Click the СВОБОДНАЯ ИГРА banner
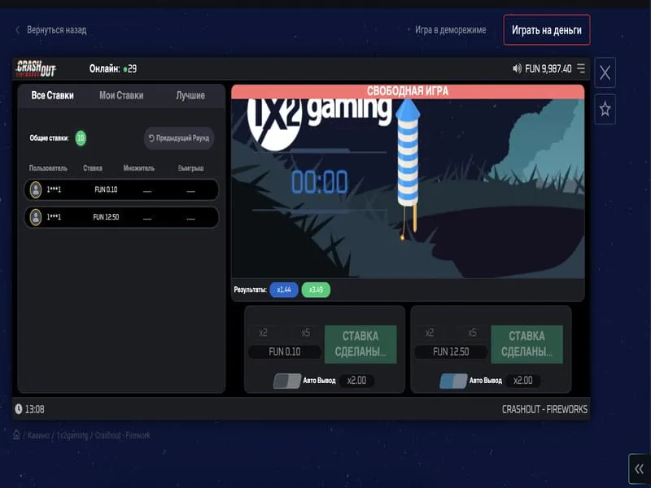The image size is (651, 488). (408, 91)
